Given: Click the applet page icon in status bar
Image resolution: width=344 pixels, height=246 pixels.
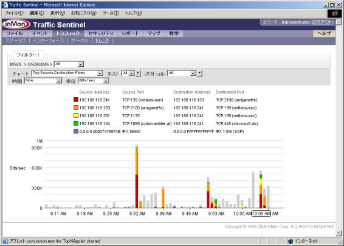Looking at the screenshot, I should point(5,241).
